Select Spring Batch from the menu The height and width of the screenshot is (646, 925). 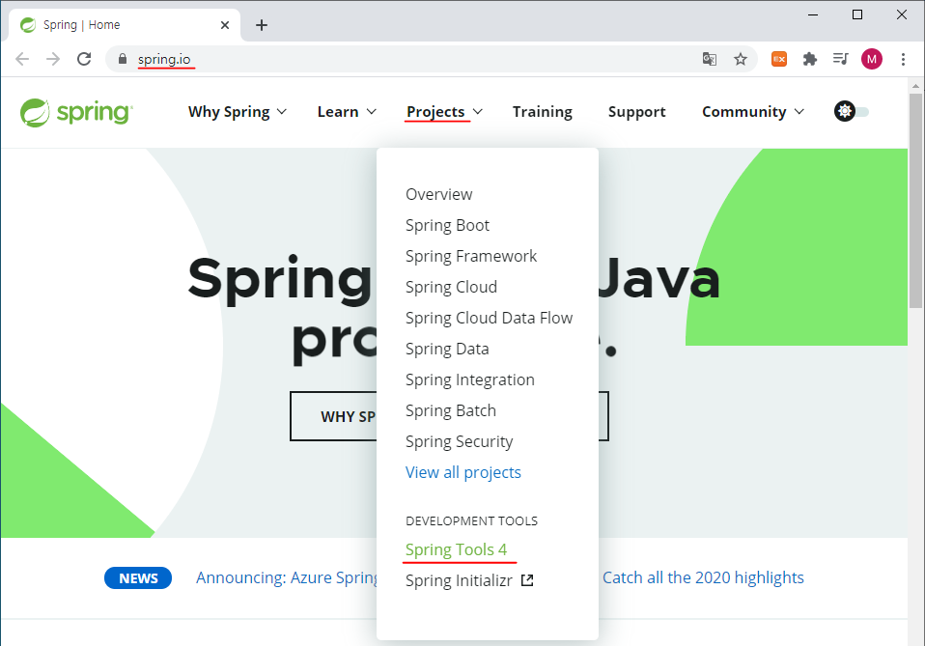(x=451, y=410)
